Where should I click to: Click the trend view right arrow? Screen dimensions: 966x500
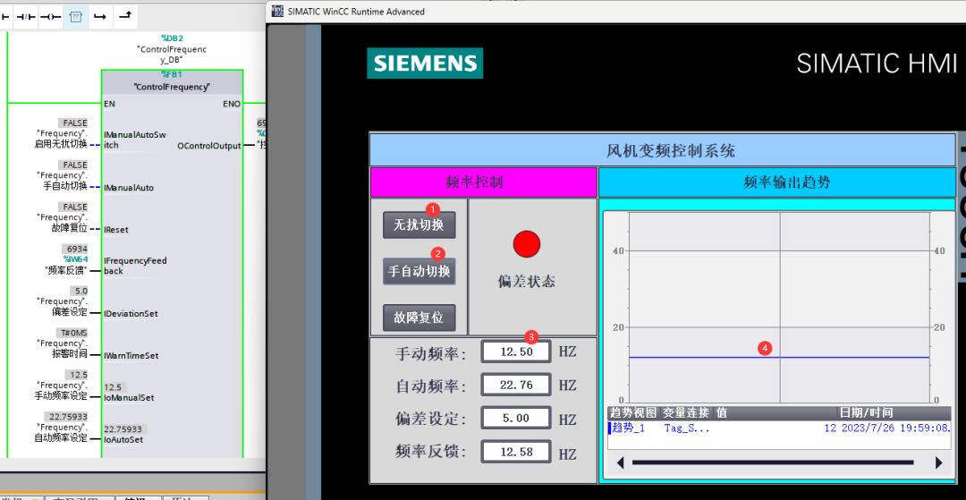[x=939, y=462]
